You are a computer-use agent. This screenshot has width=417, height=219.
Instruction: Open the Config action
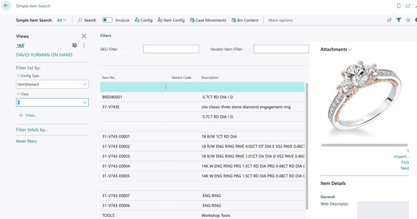point(143,20)
